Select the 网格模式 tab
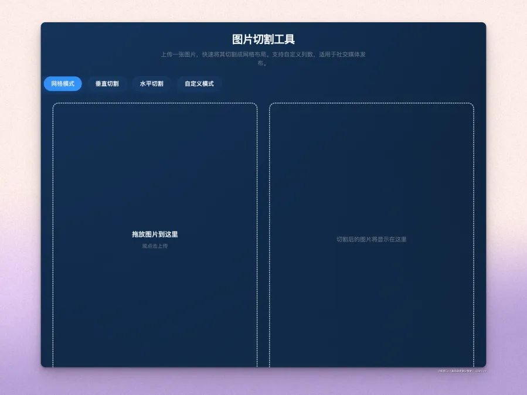This screenshot has height=395, width=527. click(x=63, y=84)
